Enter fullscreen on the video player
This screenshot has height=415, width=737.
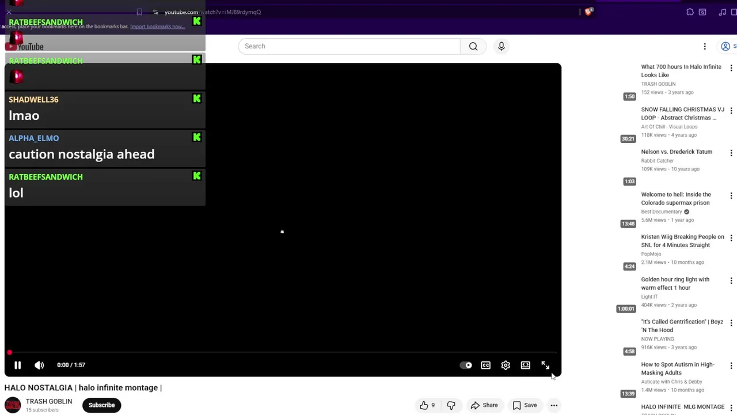point(545,365)
